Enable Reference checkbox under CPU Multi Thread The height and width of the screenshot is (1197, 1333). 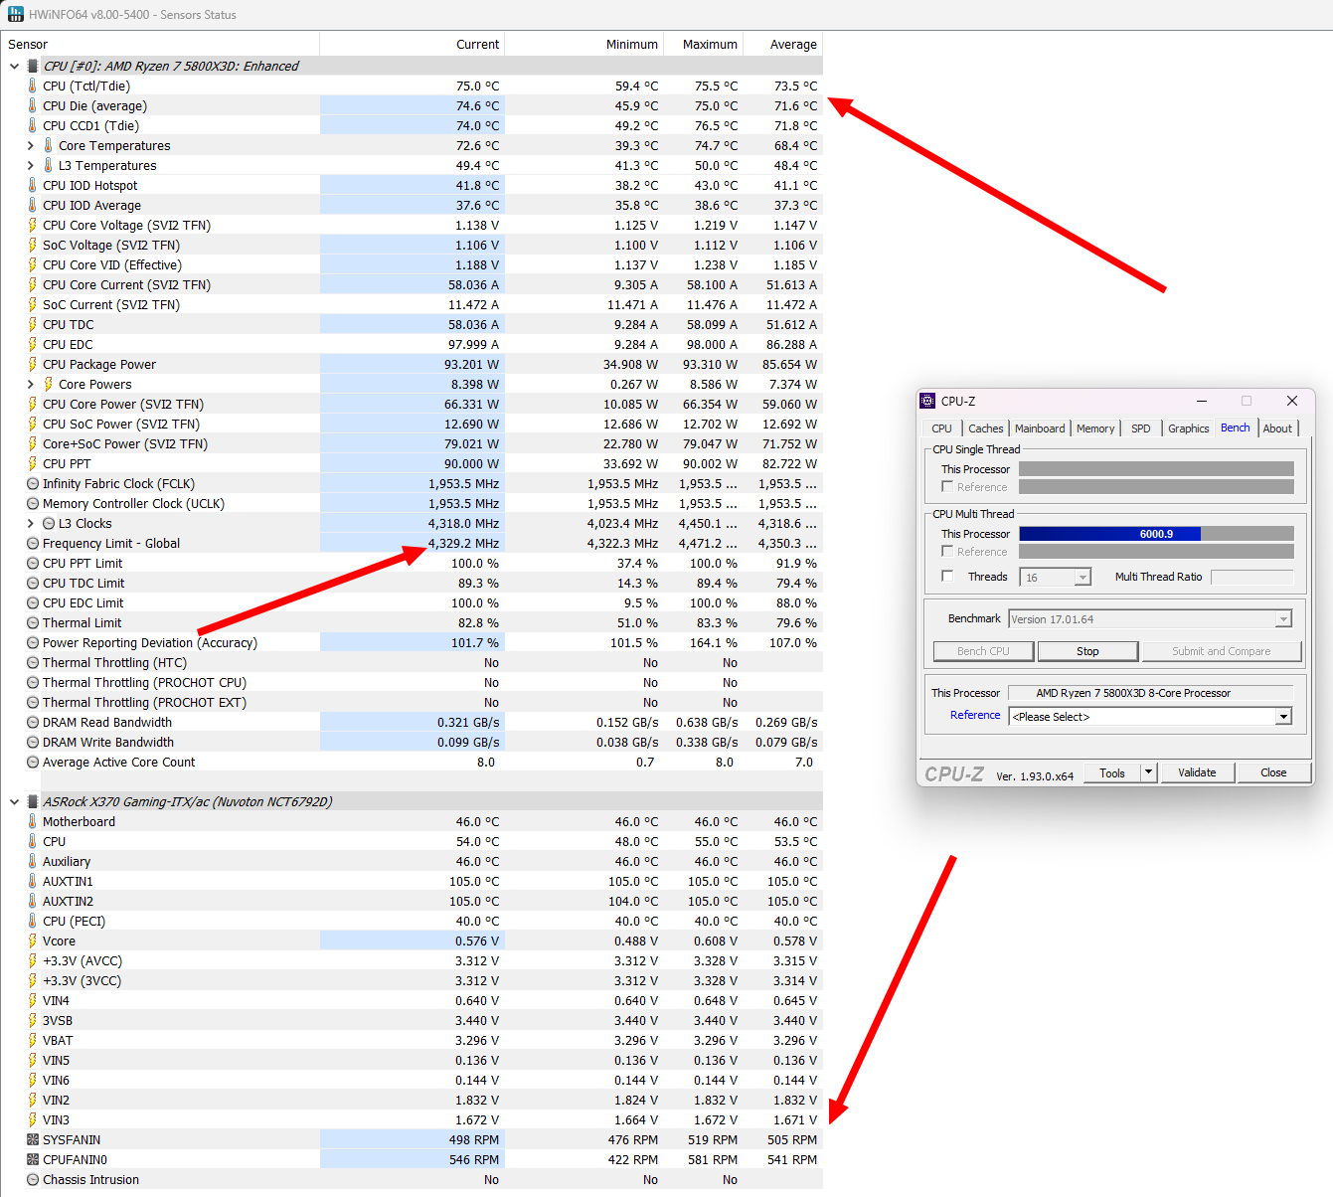click(x=947, y=551)
